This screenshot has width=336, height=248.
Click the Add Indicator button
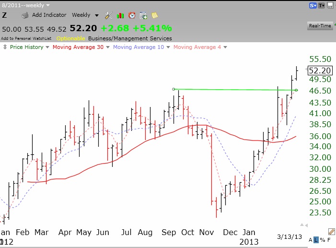click(x=49, y=15)
